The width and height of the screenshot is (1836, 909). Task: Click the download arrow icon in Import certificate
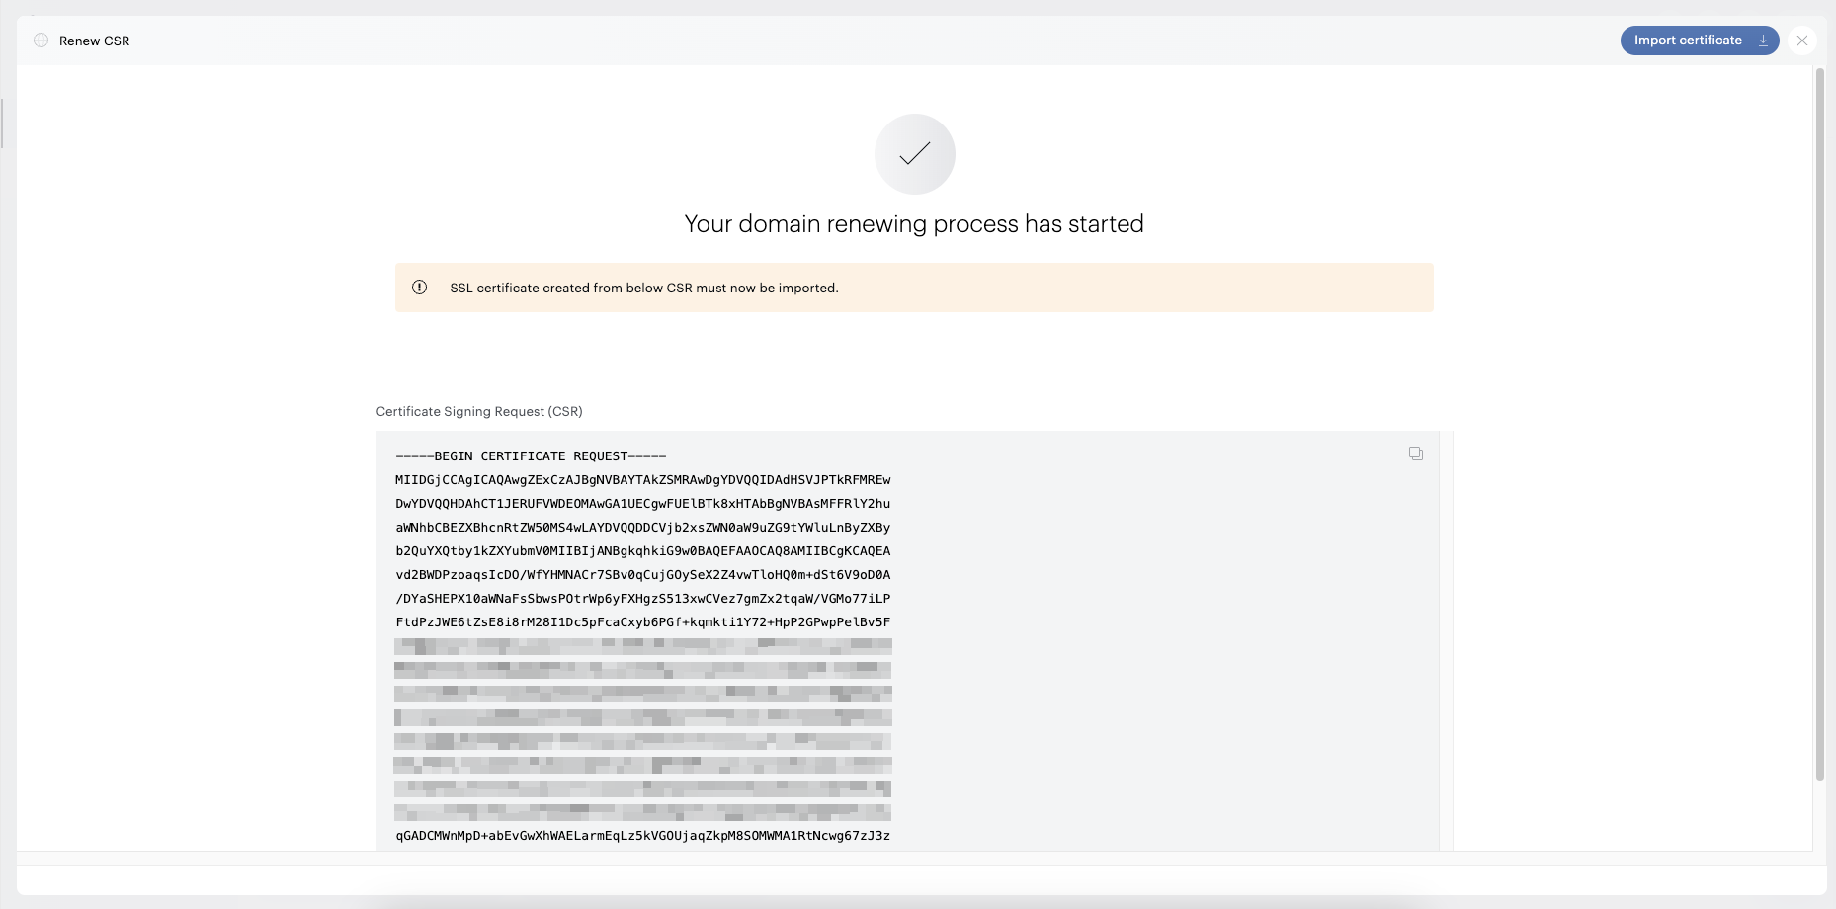click(1763, 41)
